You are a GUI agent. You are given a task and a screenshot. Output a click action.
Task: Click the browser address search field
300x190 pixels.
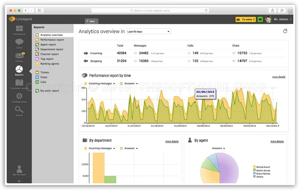pos(149,10)
